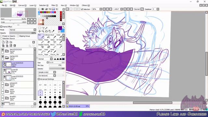This screenshot has width=208, height=117.
Task: Click navigator zoom-in plus button
Action: point(32,19)
